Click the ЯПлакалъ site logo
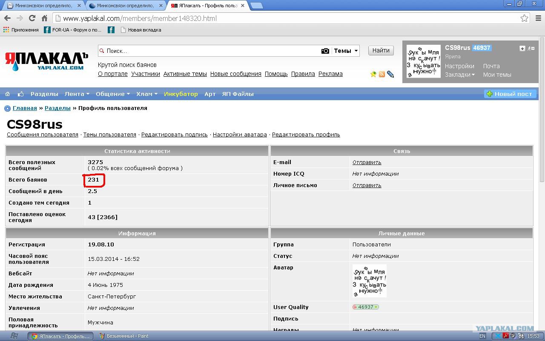 (x=46, y=61)
